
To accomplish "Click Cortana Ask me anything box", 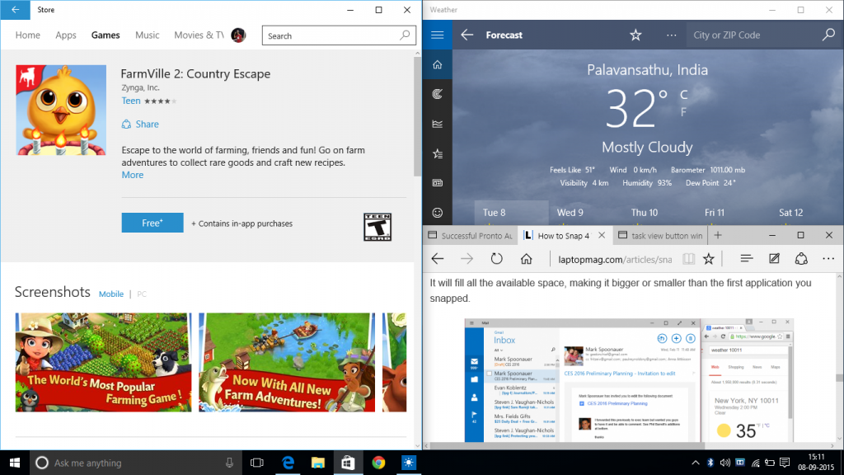I will [134, 463].
